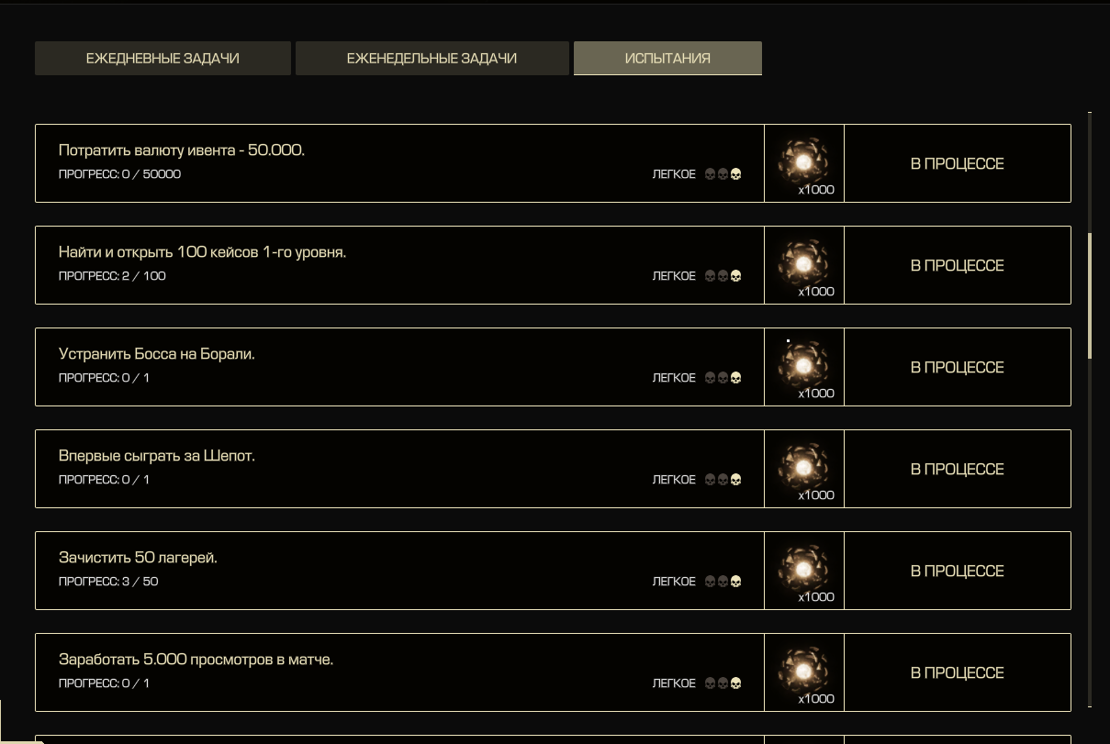Click reward orb for 5.000 просмотров challenge

803,671
